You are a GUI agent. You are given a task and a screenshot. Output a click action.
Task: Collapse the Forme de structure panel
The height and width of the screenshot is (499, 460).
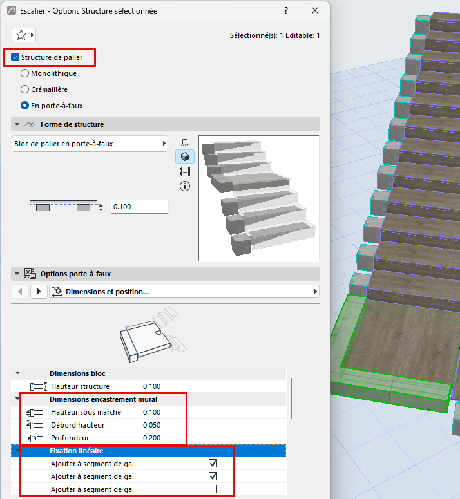click(17, 124)
